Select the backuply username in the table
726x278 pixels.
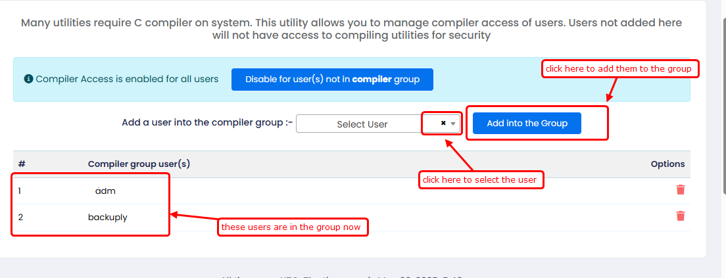pyautogui.click(x=107, y=217)
